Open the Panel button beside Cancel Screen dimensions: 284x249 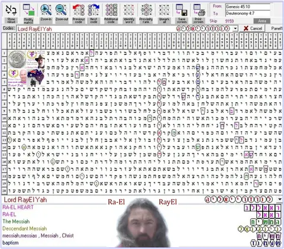coord(276,28)
